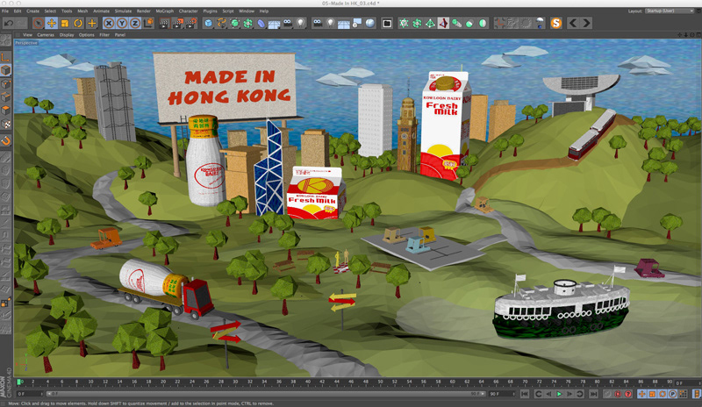702x407 pixels.
Task: Open the viewport Display menu
Action: pyautogui.click(x=67, y=34)
